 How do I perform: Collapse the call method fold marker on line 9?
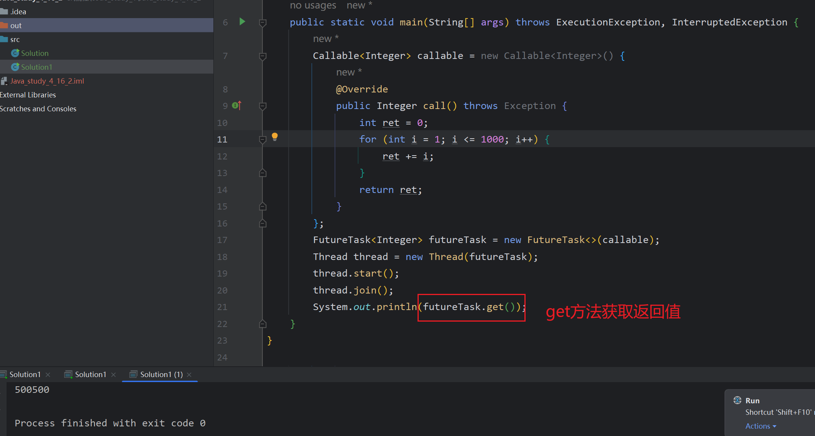click(x=263, y=106)
